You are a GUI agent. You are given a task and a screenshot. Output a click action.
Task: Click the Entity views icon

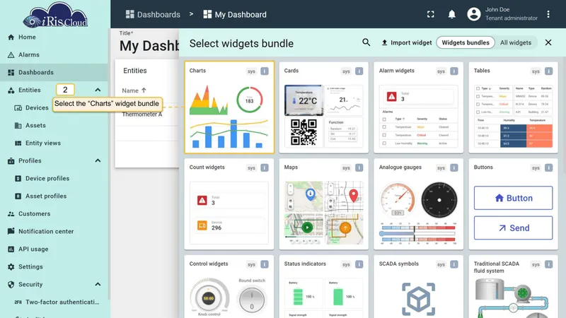click(18, 143)
